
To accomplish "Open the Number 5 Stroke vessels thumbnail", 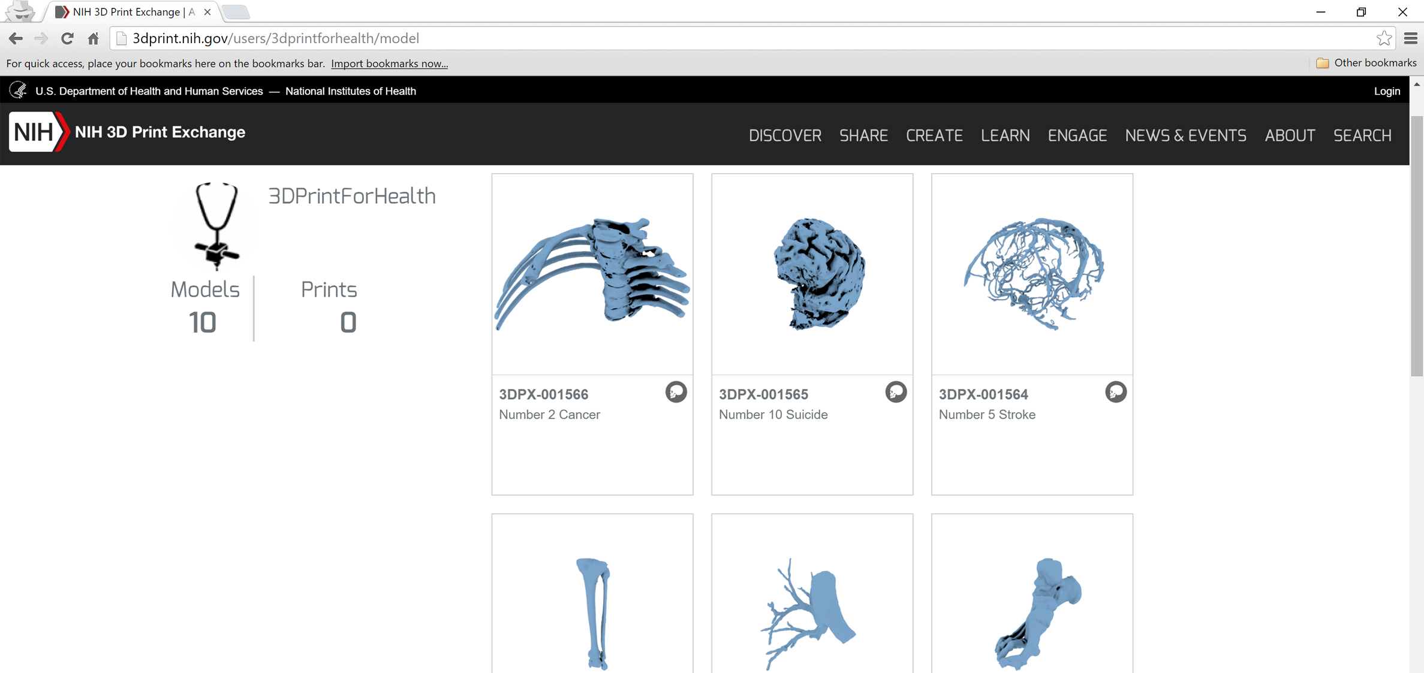I will pyautogui.click(x=1032, y=274).
